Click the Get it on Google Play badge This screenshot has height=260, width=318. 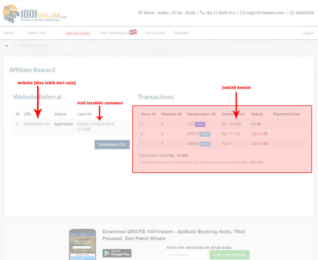click(x=117, y=253)
